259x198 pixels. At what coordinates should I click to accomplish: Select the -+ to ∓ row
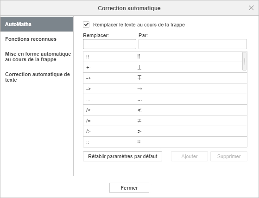(x=165, y=78)
